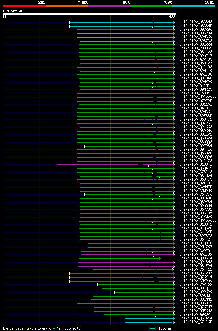
Task: Open hit UniRef100_B9SR94
Action: pyautogui.click(x=196, y=33)
